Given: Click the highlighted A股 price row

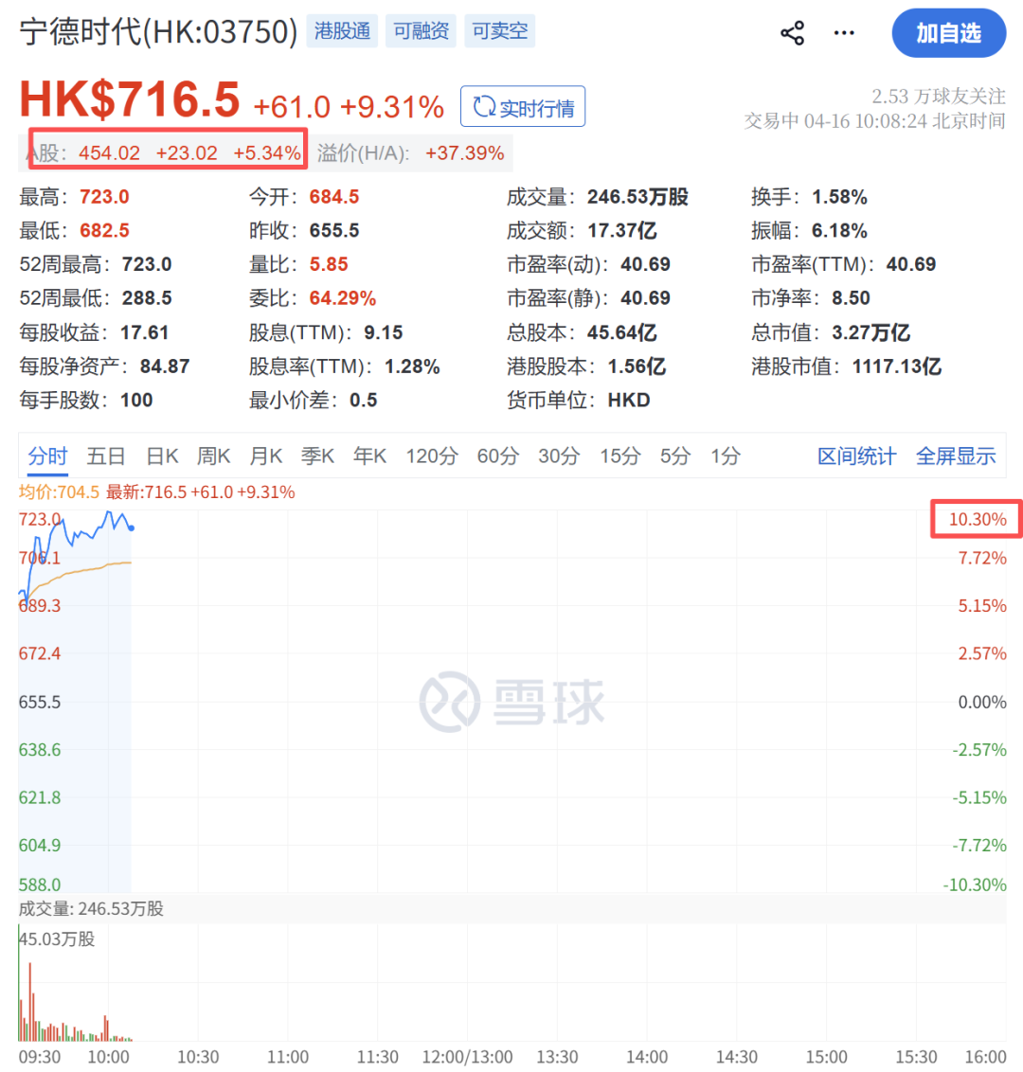Looking at the screenshot, I should coord(168,149).
